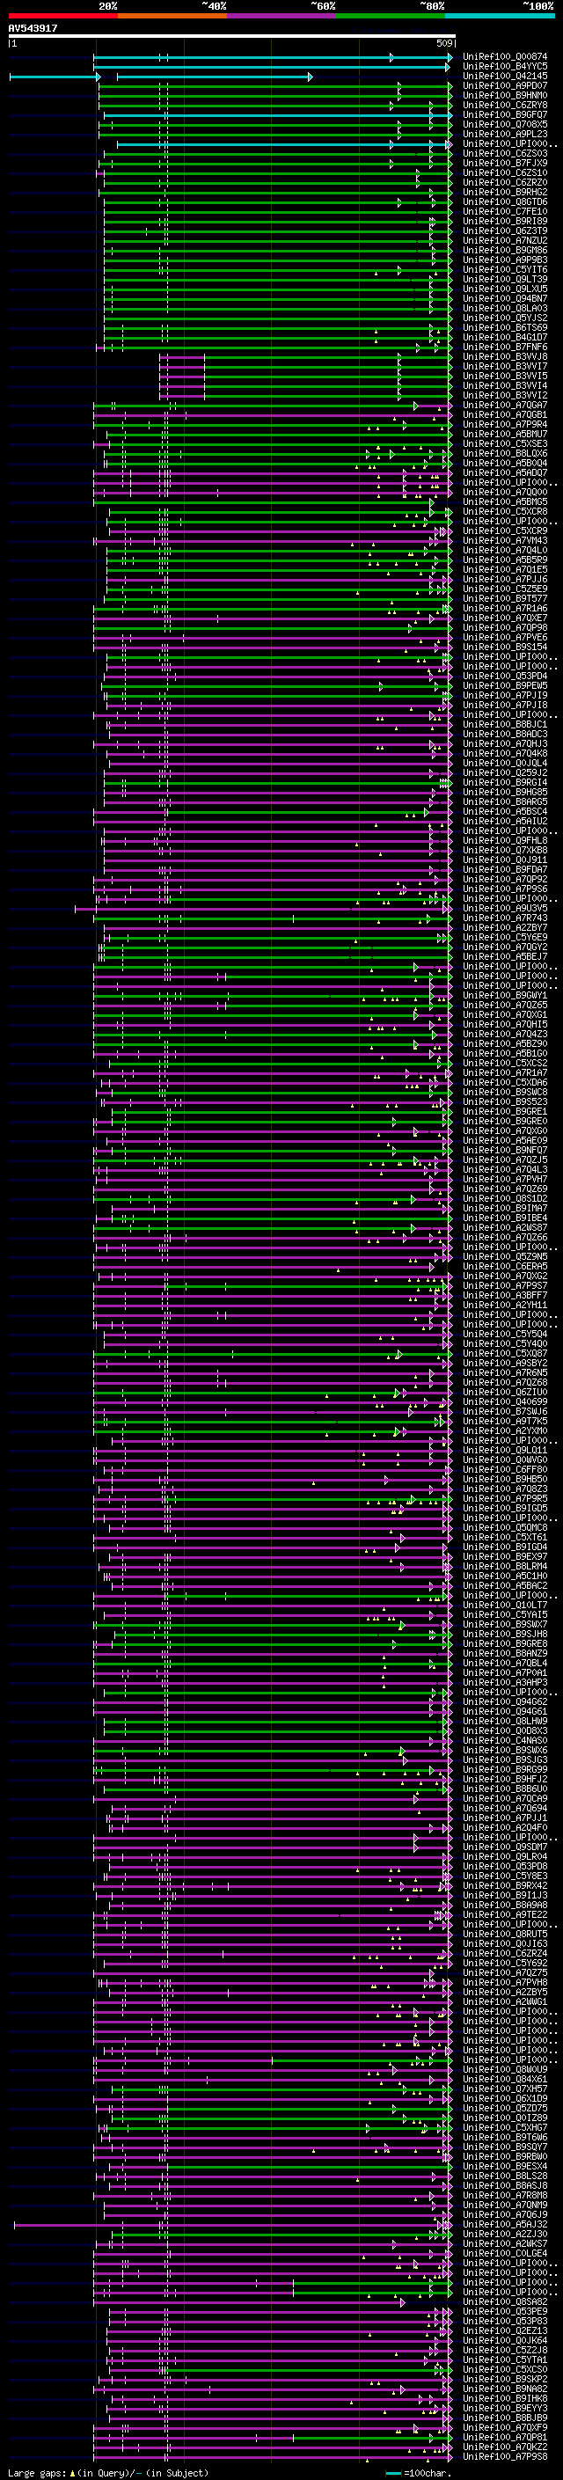Select the UniRef100_B6TS69 label
Screen dimensions: 563x2480
[x=505, y=327]
